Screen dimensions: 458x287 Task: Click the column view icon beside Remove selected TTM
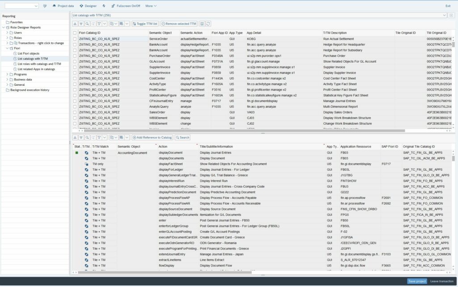coord(202,24)
